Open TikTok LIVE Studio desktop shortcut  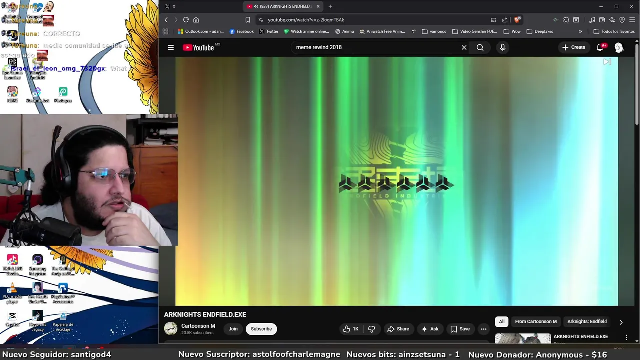pos(12,265)
